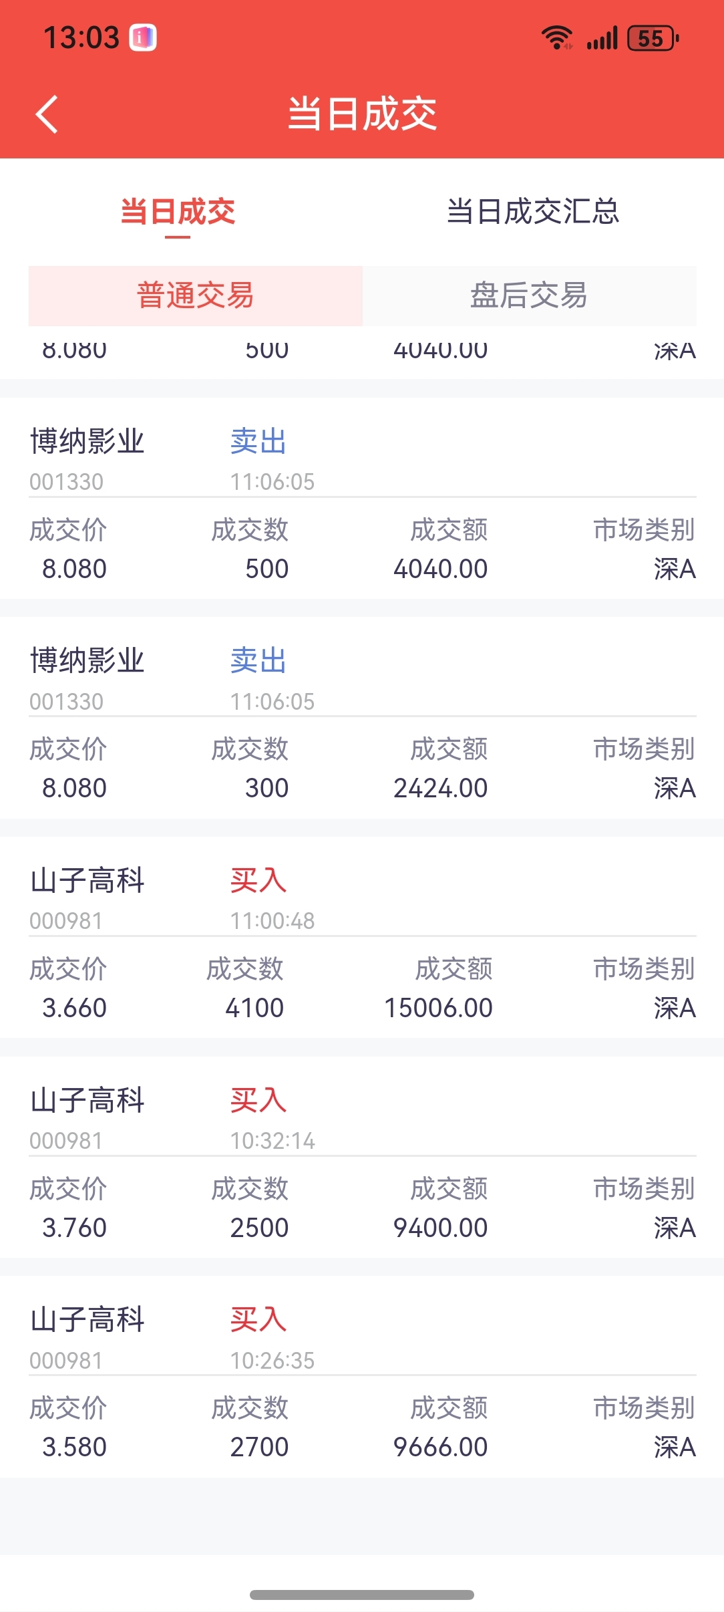
Task: Open 山子高科 buy at 10:32:14
Action: coord(362,1156)
